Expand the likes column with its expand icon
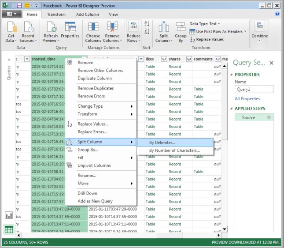This screenshot has height=248, width=284. tap(164, 59)
